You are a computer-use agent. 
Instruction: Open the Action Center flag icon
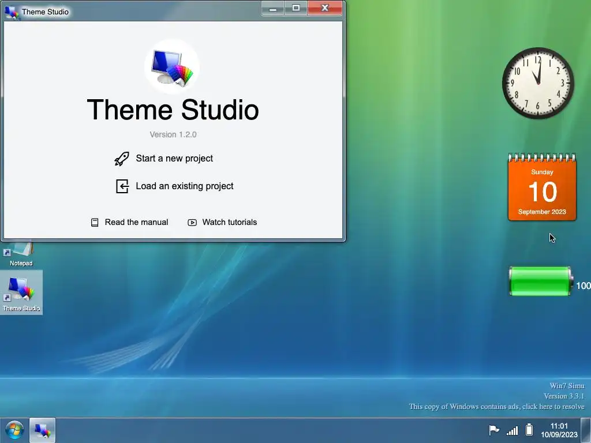coord(494,430)
